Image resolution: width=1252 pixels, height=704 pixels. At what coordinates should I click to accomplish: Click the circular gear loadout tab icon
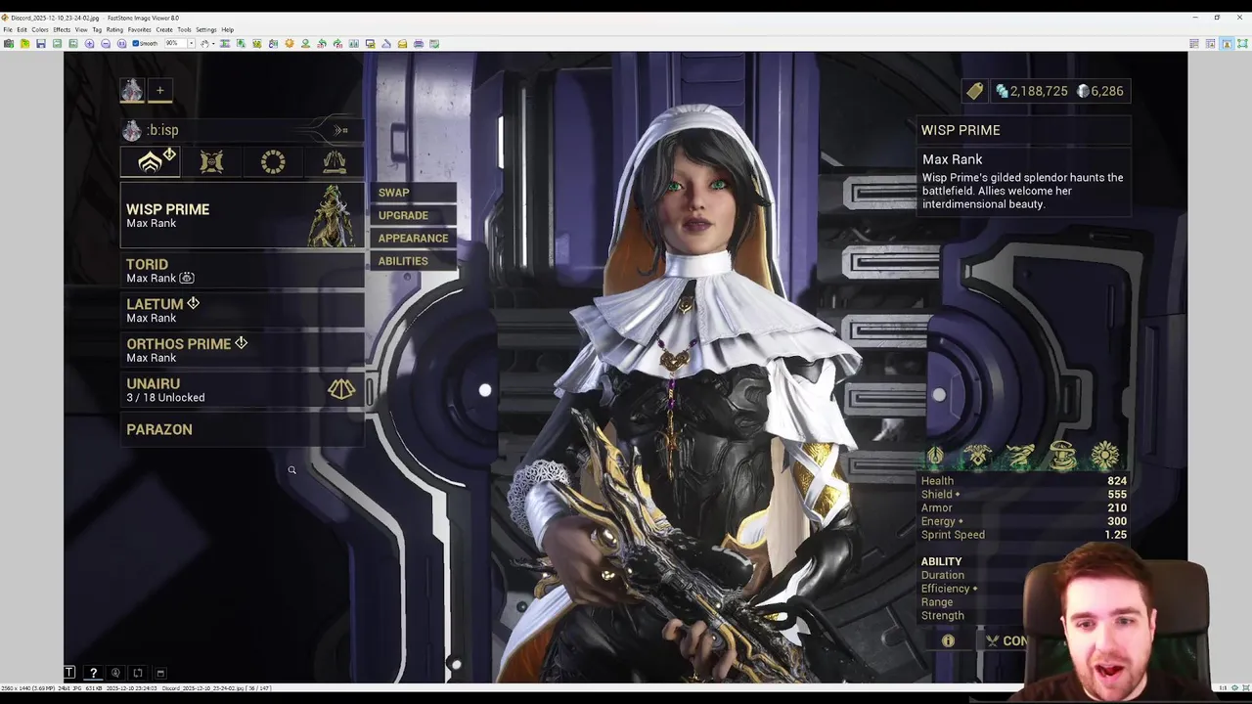coord(273,161)
